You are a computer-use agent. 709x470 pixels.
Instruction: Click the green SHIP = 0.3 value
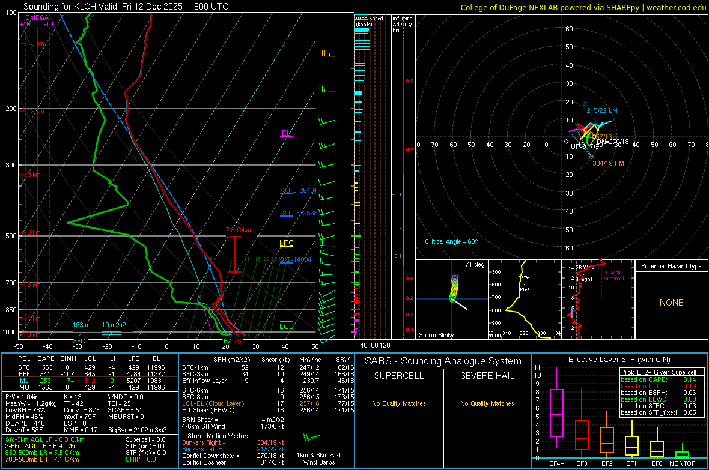pyautogui.click(x=141, y=460)
